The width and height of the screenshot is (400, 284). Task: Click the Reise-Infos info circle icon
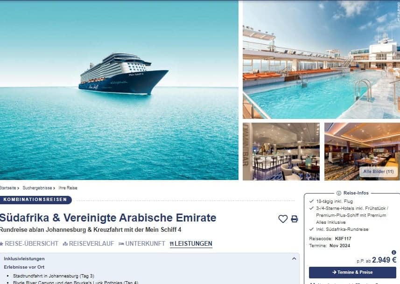[x=339, y=193]
